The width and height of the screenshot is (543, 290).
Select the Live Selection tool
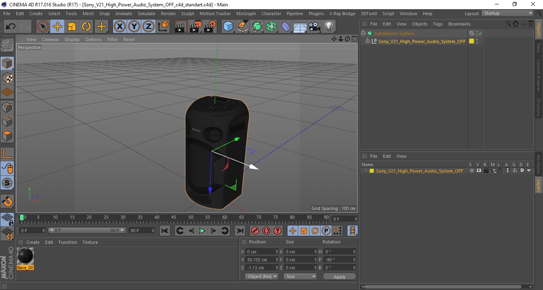click(43, 27)
